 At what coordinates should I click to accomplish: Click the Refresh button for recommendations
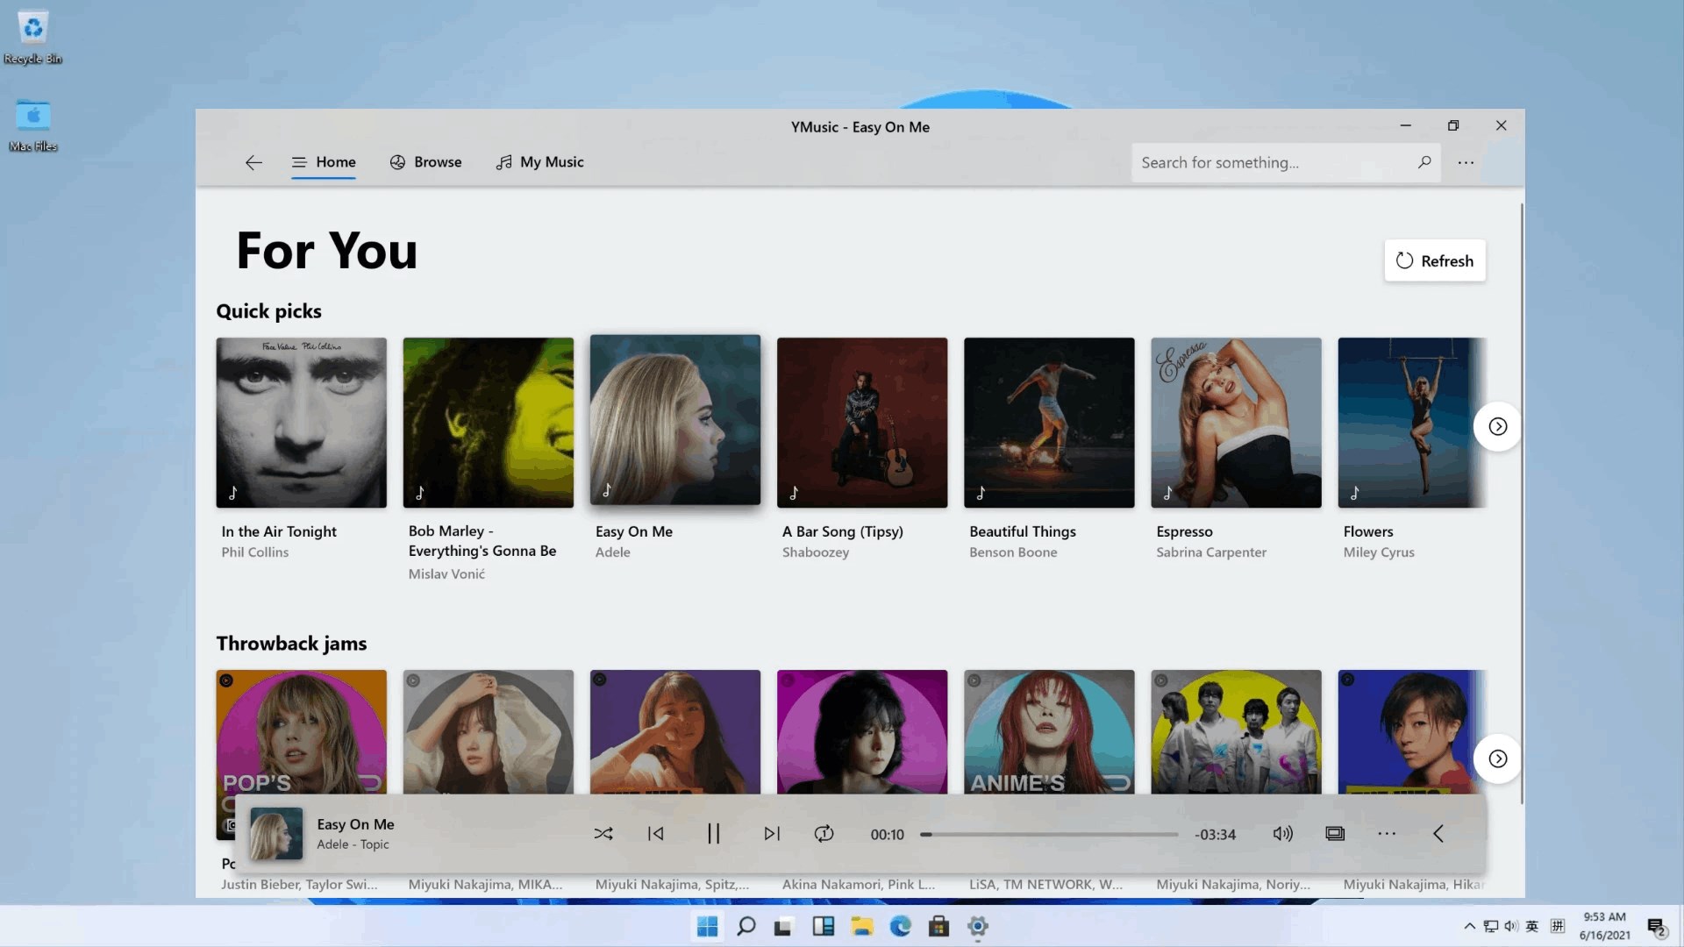coord(1435,260)
